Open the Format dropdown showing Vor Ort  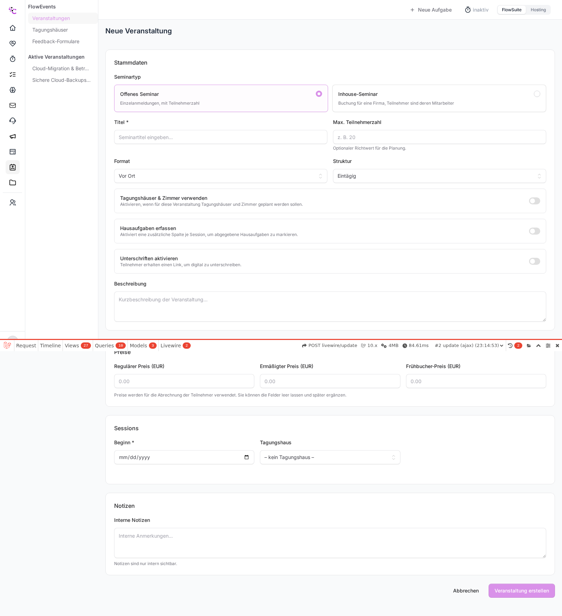pos(221,176)
